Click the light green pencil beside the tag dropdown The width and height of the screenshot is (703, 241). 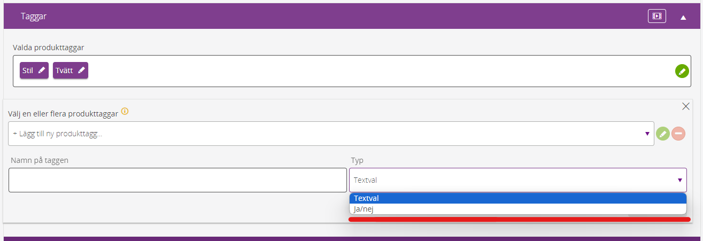click(x=663, y=134)
